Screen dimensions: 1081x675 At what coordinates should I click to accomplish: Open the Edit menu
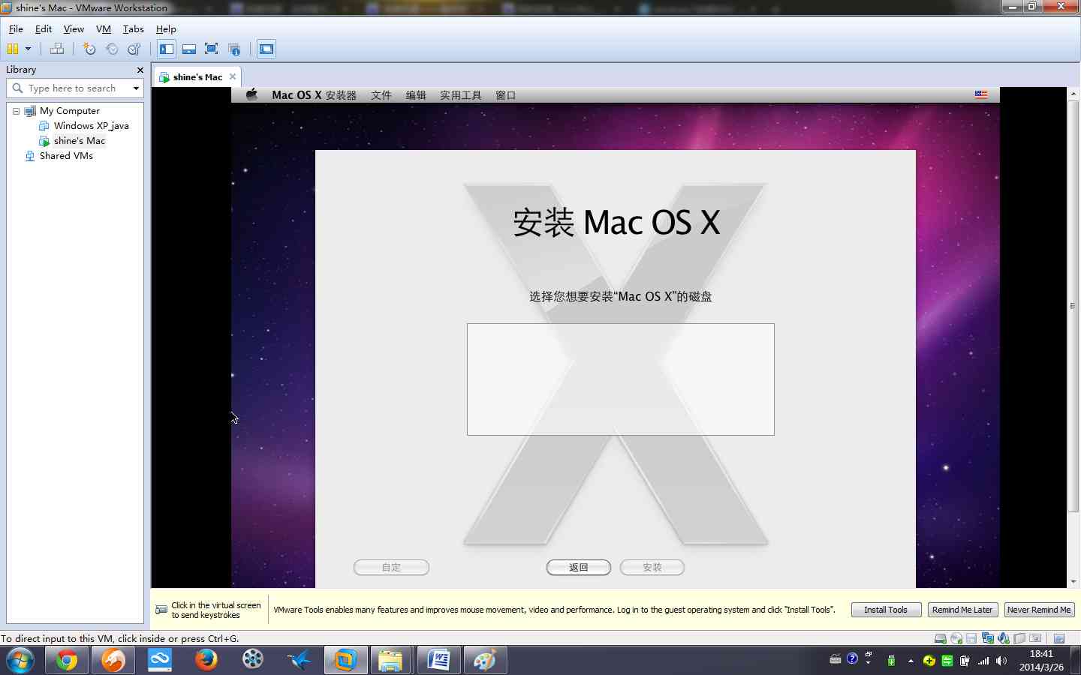pyautogui.click(x=44, y=29)
